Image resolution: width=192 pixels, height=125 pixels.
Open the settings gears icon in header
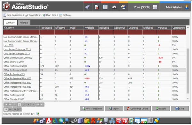(88, 7)
